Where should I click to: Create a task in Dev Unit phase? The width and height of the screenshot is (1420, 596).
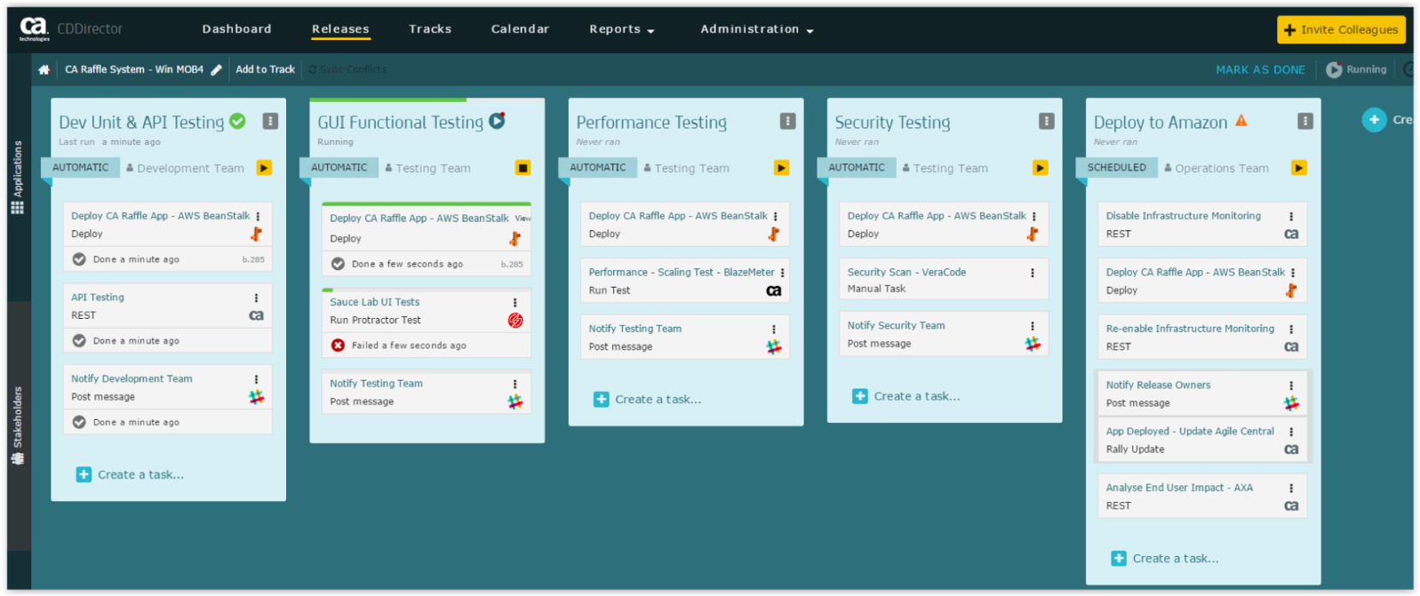tap(131, 474)
